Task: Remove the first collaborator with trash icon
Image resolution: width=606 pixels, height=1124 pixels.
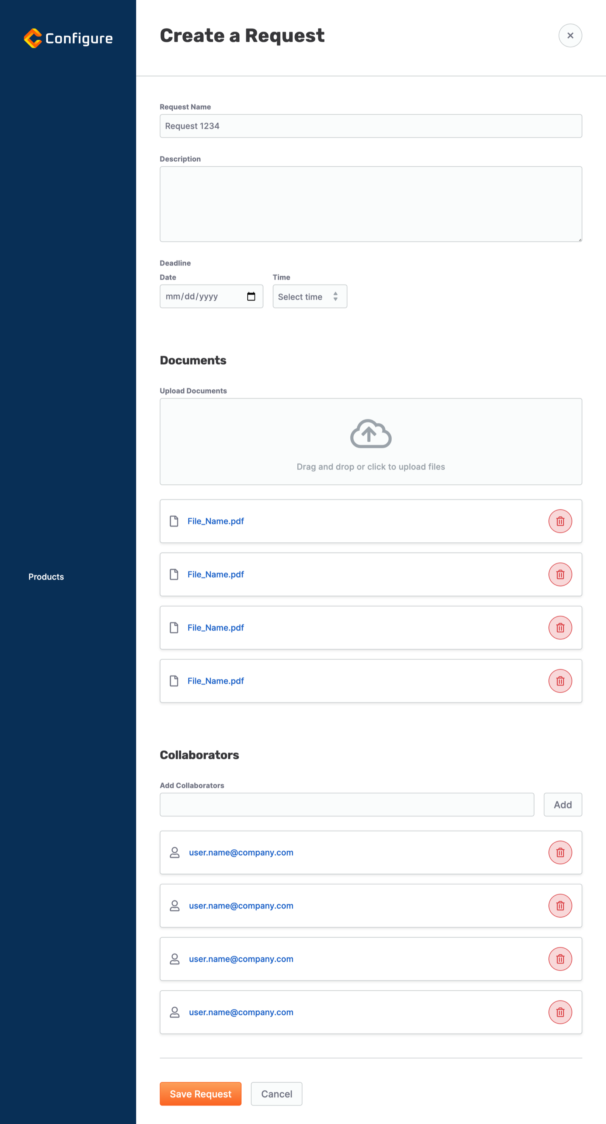Action: (560, 852)
